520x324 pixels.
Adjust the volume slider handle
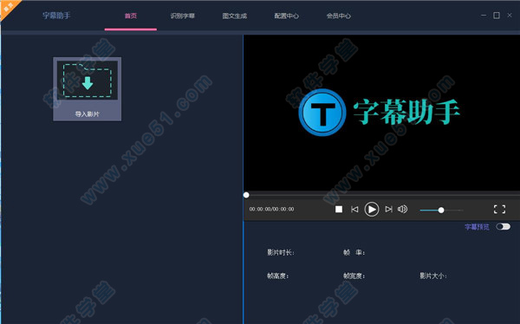[441, 211]
